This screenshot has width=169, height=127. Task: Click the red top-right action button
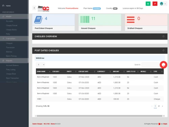[x=155, y=4]
